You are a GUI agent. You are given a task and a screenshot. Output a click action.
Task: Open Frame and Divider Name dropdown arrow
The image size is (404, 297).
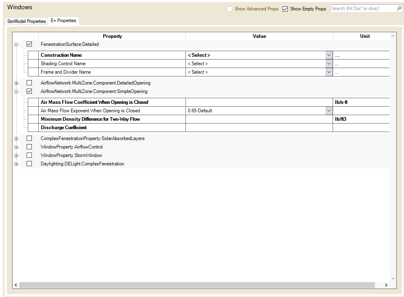click(329, 72)
